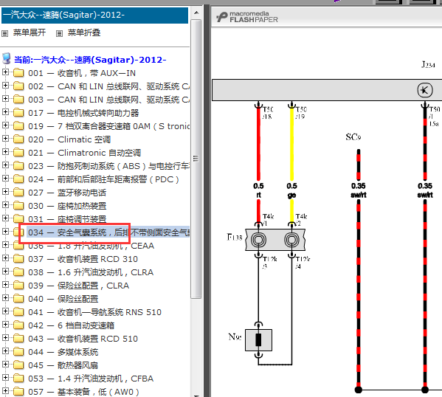This screenshot has height=397, width=442.
Task: Click folder icon of 021 Climatronic
Action: click(x=18, y=152)
